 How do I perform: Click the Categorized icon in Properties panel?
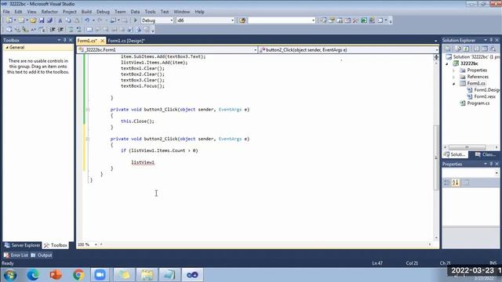[x=446, y=183]
